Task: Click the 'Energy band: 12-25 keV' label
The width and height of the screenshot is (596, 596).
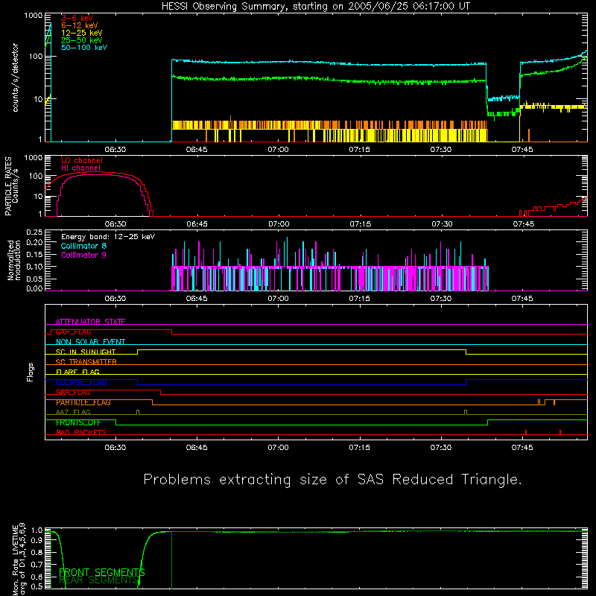Action: (108, 237)
